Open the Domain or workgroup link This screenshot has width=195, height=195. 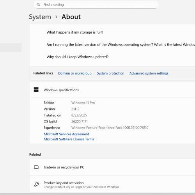pos(75,73)
